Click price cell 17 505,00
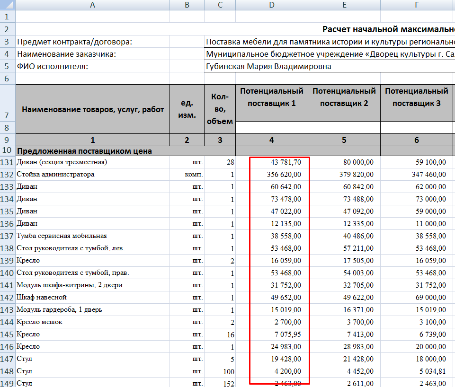455x387 pixels. tap(344, 260)
